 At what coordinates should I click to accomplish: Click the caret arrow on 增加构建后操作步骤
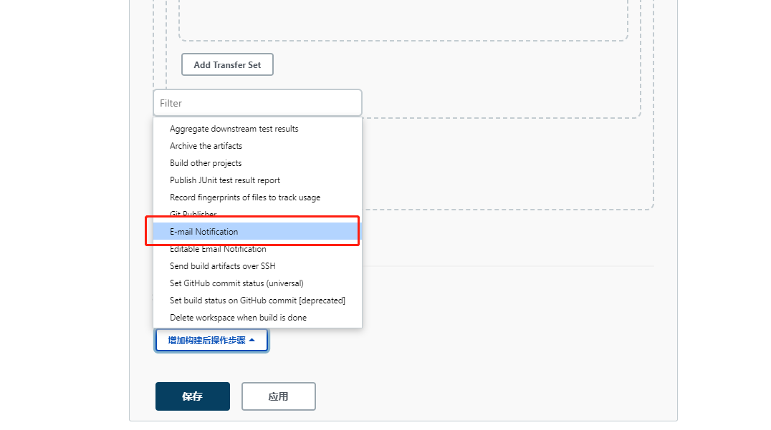coord(252,341)
